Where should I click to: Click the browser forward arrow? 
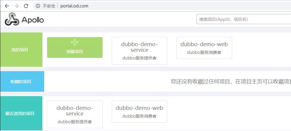click(16, 6)
